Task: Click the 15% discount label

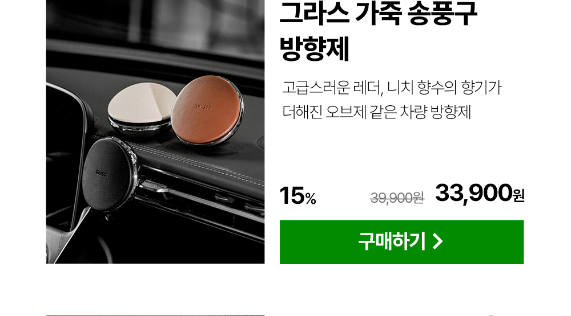Action: tap(298, 196)
